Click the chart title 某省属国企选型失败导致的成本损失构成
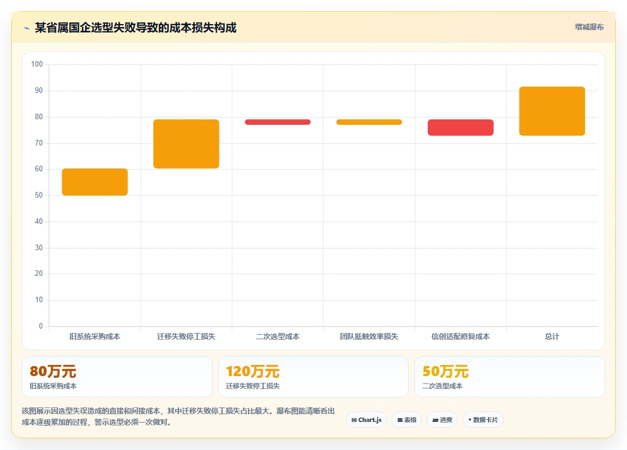Viewport: 627px width, 450px height. click(x=135, y=27)
